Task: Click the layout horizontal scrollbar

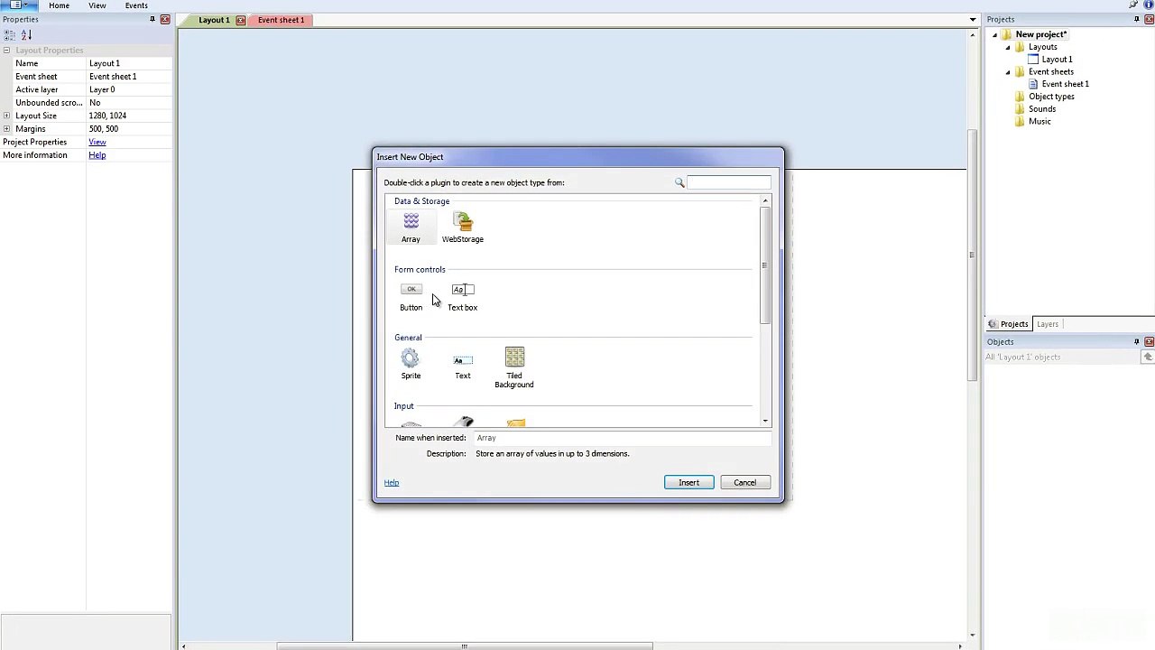Action: [465, 645]
